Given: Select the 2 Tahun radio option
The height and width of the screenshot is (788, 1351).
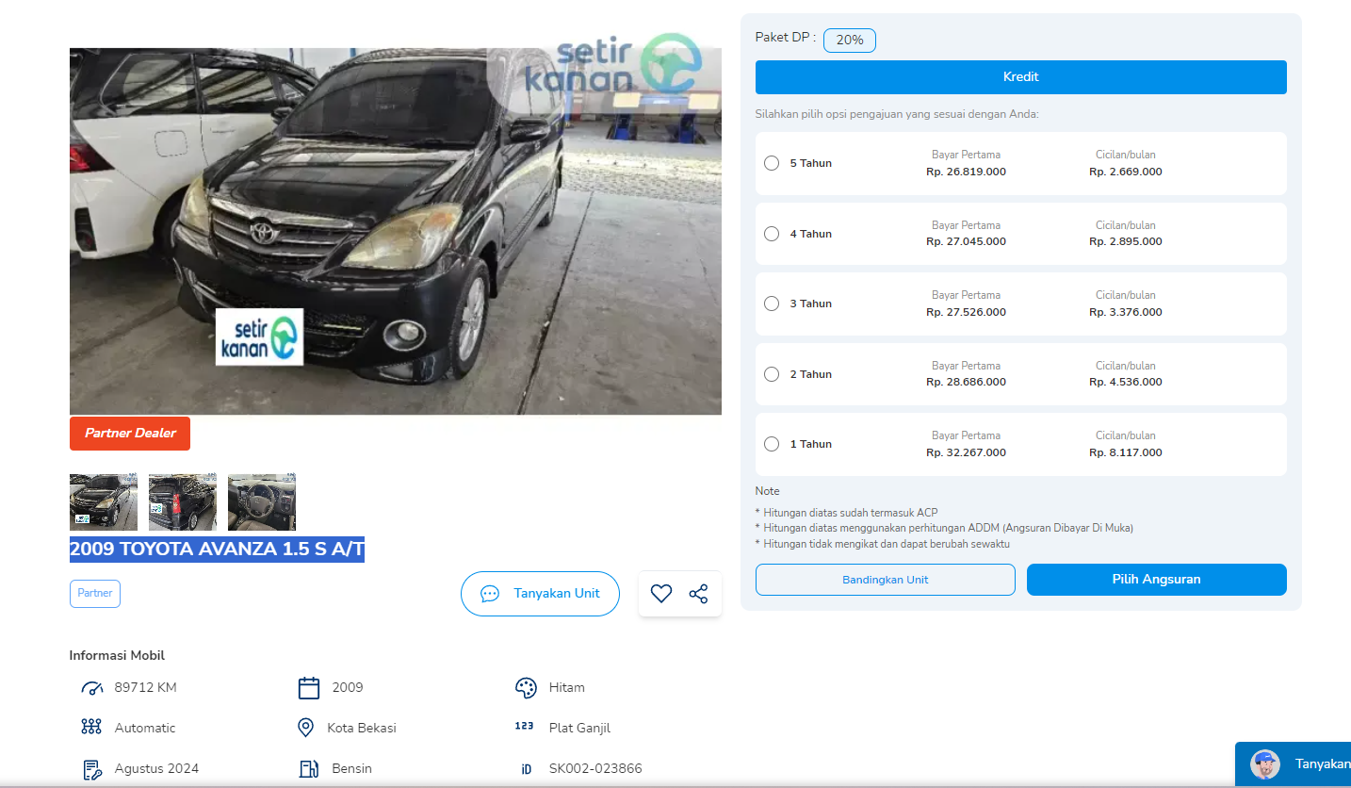Looking at the screenshot, I should tap(772, 374).
